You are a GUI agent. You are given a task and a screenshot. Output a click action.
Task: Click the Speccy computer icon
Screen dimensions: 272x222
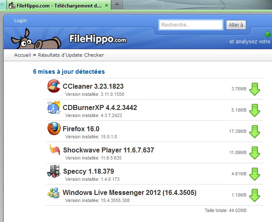53,171
